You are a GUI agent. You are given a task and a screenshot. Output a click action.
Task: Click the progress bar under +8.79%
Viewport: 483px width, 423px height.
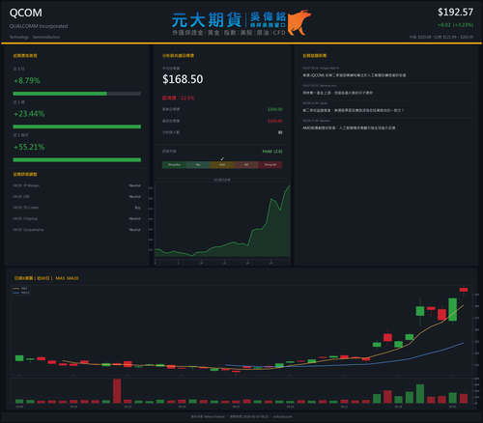(x=77, y=94)
